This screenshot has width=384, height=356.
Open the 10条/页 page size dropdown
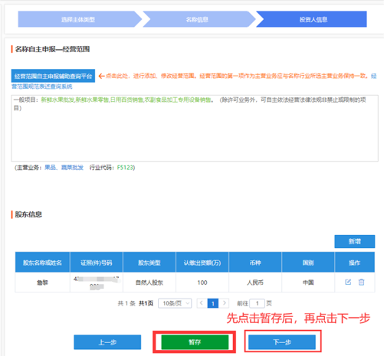coord(175,303)
